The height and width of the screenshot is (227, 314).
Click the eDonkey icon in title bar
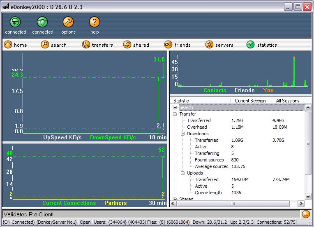[6, 7]
